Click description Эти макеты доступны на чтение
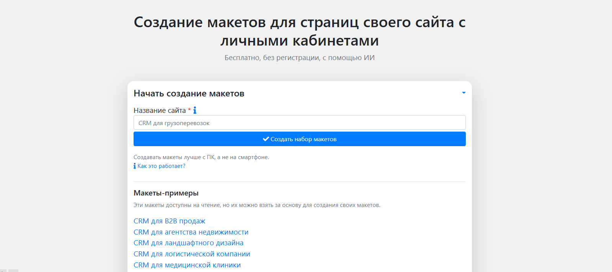This screenshot has width=612, height=272. click(257, 205)
